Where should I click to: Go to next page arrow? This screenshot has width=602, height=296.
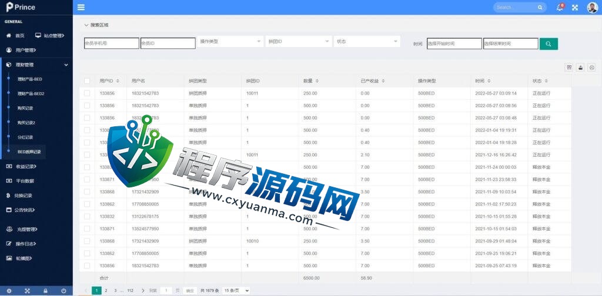(x=143, y=291)
